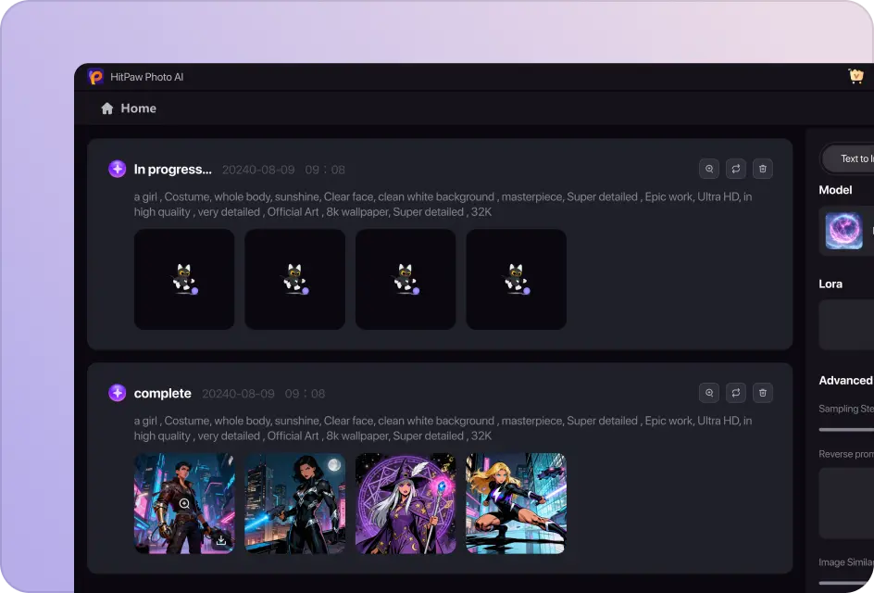Open the blonde superhero generated image
Image resolution: width=874 pixels, height=593 pixels.
coord(516,503)
